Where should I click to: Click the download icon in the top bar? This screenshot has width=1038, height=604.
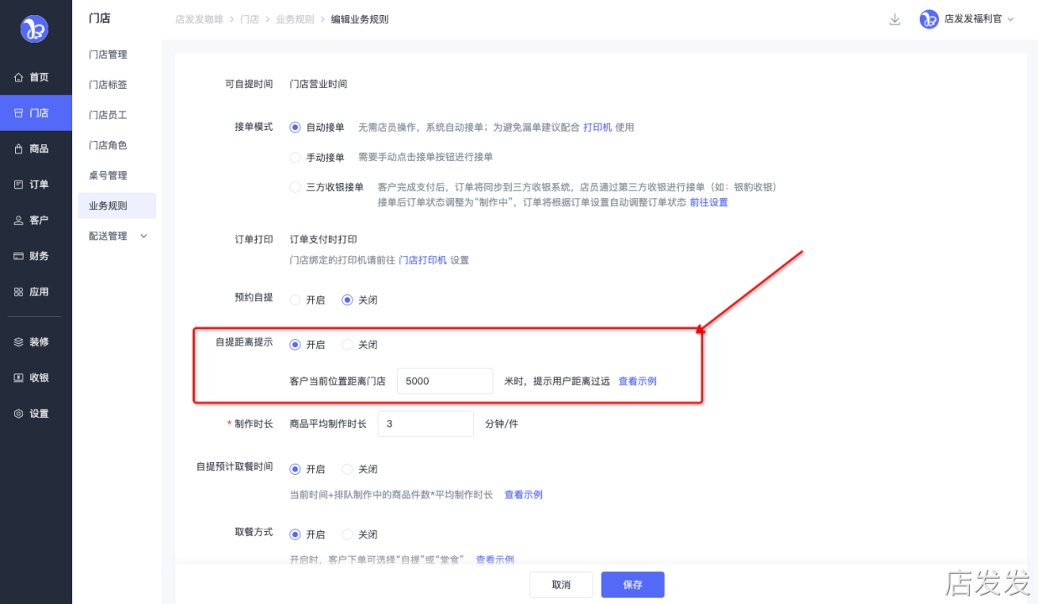tap(895, 19)
